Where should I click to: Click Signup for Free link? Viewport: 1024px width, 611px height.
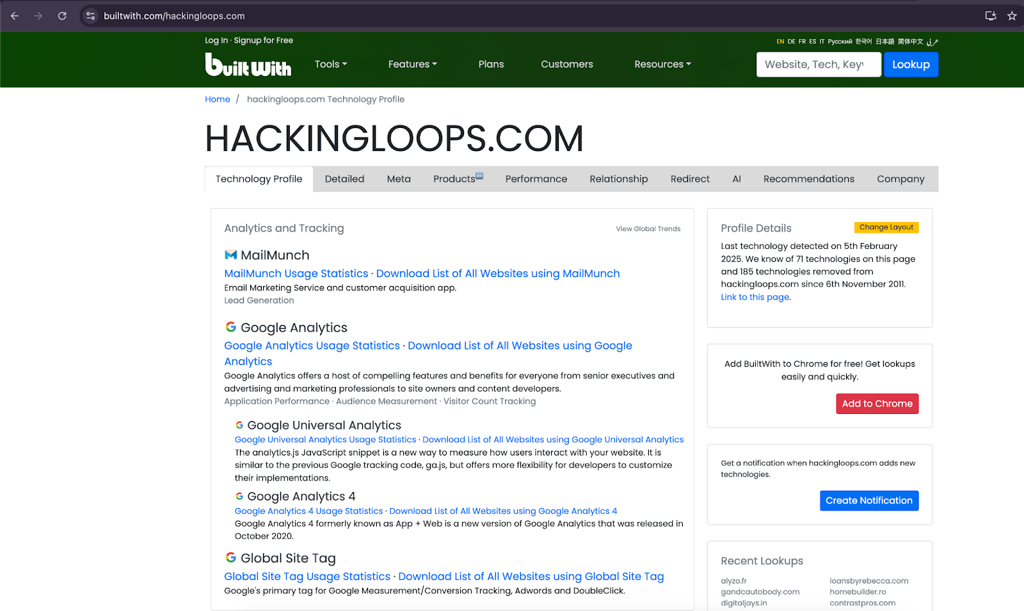(264, 40)
